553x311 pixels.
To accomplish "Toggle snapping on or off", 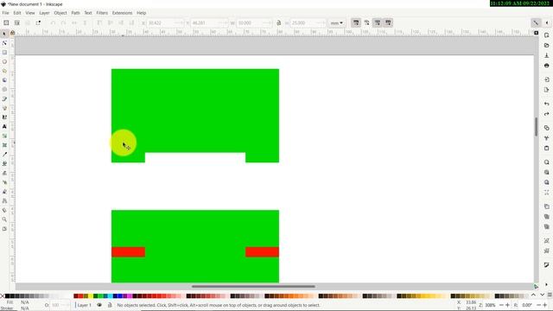I will click(536, 22).
